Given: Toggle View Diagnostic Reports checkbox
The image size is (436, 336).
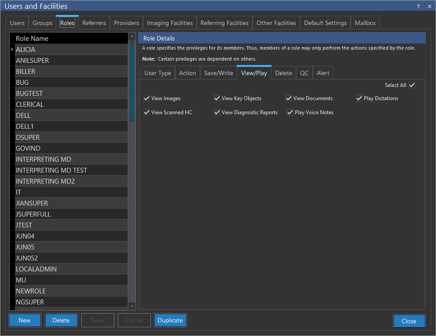Looking at the screenshot, I should coord(217,112).
